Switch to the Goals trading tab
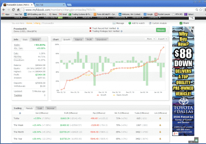The height and width of the screenshot is (144, 206). 40,108
